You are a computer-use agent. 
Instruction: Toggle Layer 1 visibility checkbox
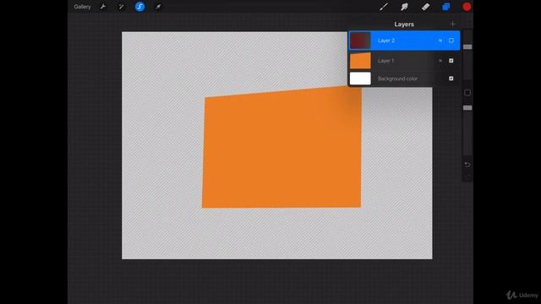pos(451,61)
